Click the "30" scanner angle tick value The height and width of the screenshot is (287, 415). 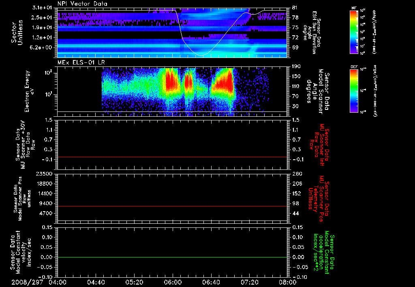tap(295, 106)
